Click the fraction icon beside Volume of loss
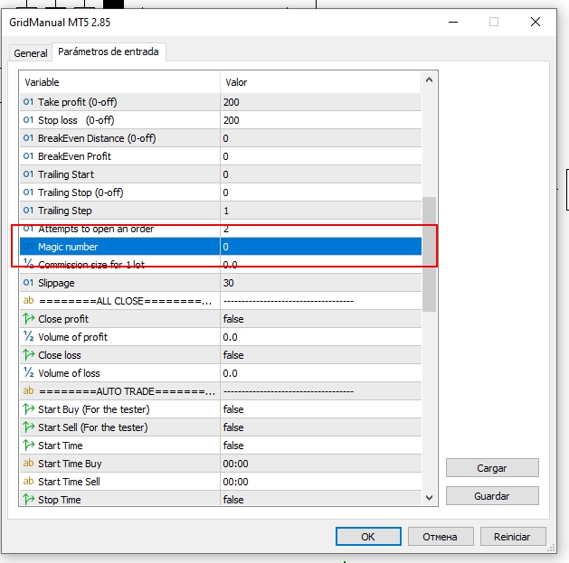The height and width of the screenshot is (563, 569). (x=28, y=373)
